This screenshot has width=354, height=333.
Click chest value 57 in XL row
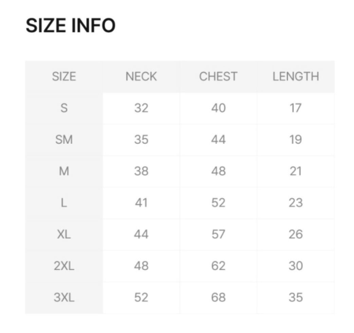coord(218,234)
